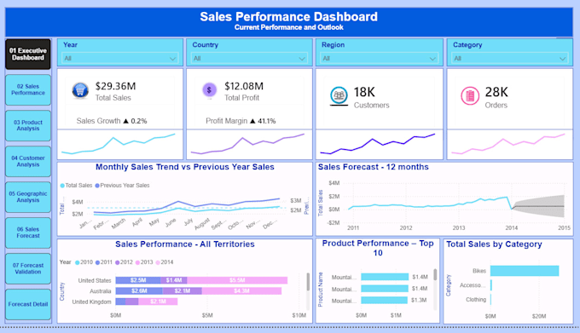Go to 04 Customer Analysis page
Image resolution: width=580 pixels, height=333 pixels.
coord(28,161)
